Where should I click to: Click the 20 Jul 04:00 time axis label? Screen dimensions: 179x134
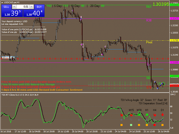[x=78, y=131]
